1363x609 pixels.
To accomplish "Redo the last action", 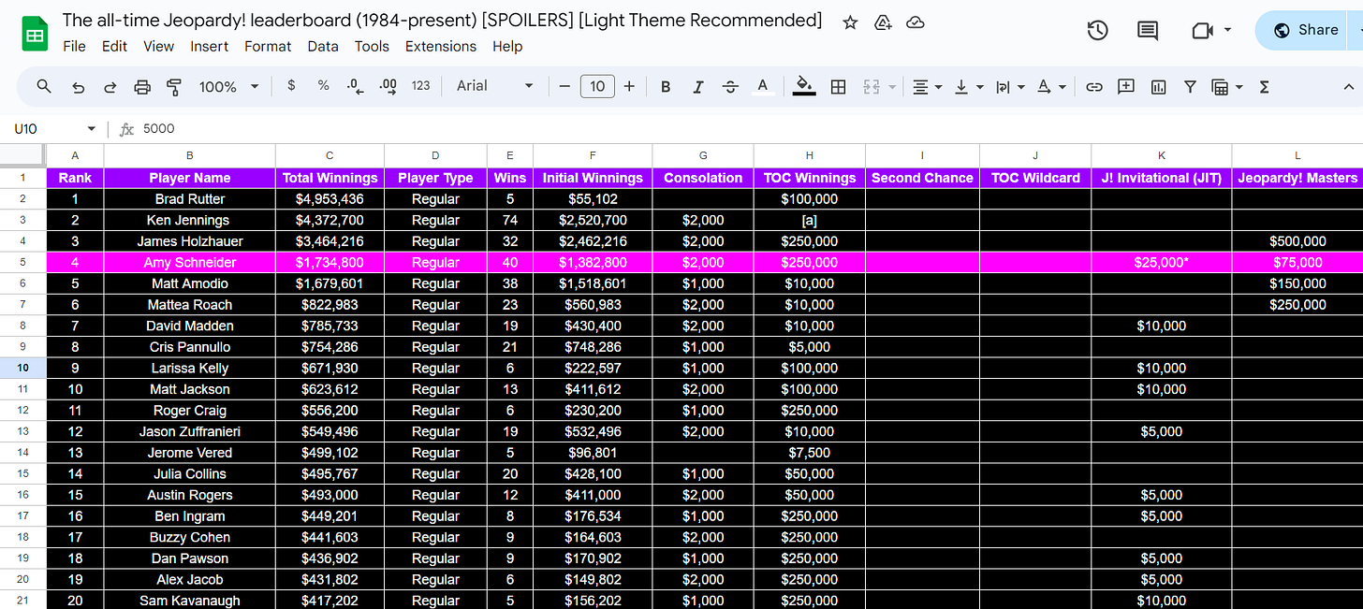I will (110, 86).
